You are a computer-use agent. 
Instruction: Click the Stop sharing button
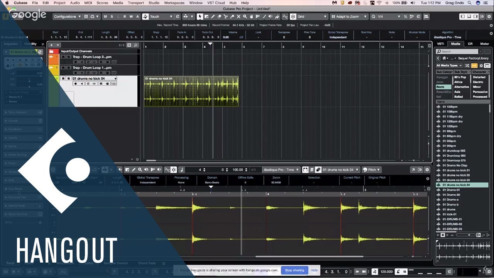coord(295,270)
